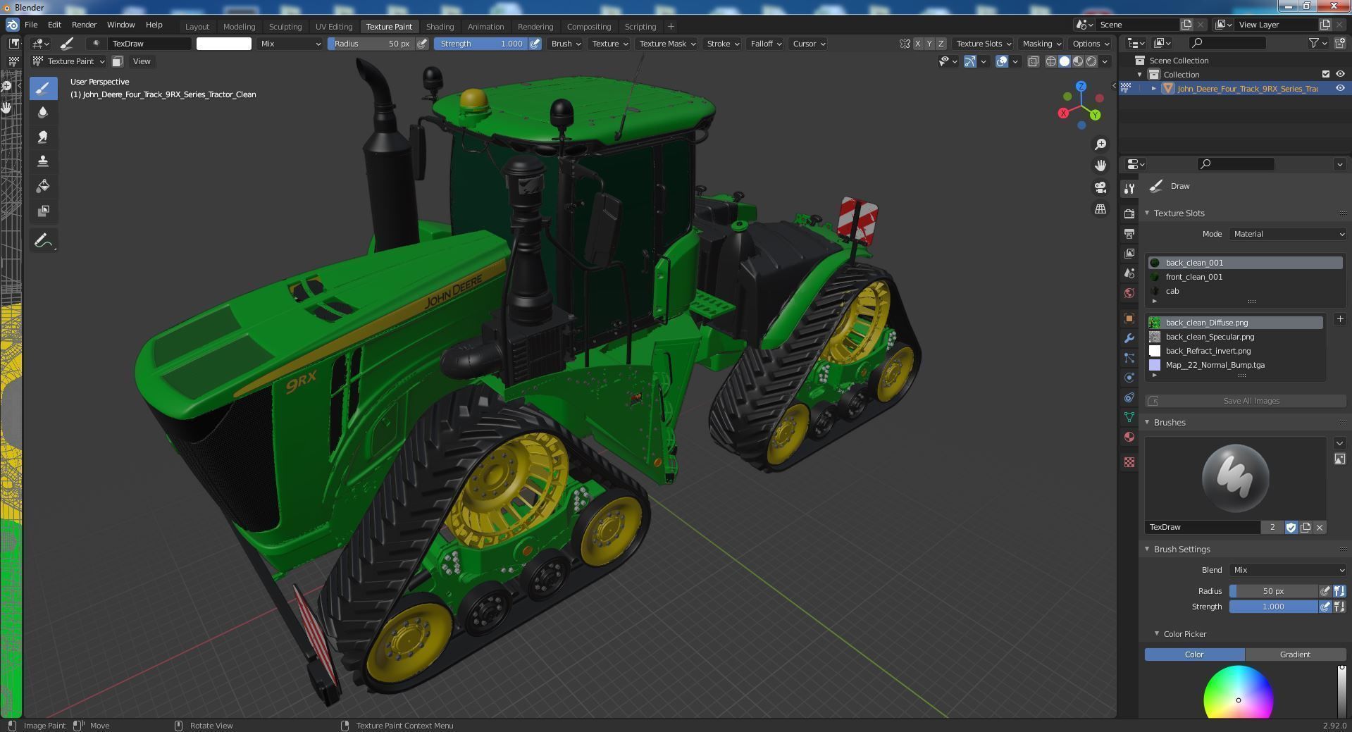Switch to the UV Editing workspace tab

333,26
